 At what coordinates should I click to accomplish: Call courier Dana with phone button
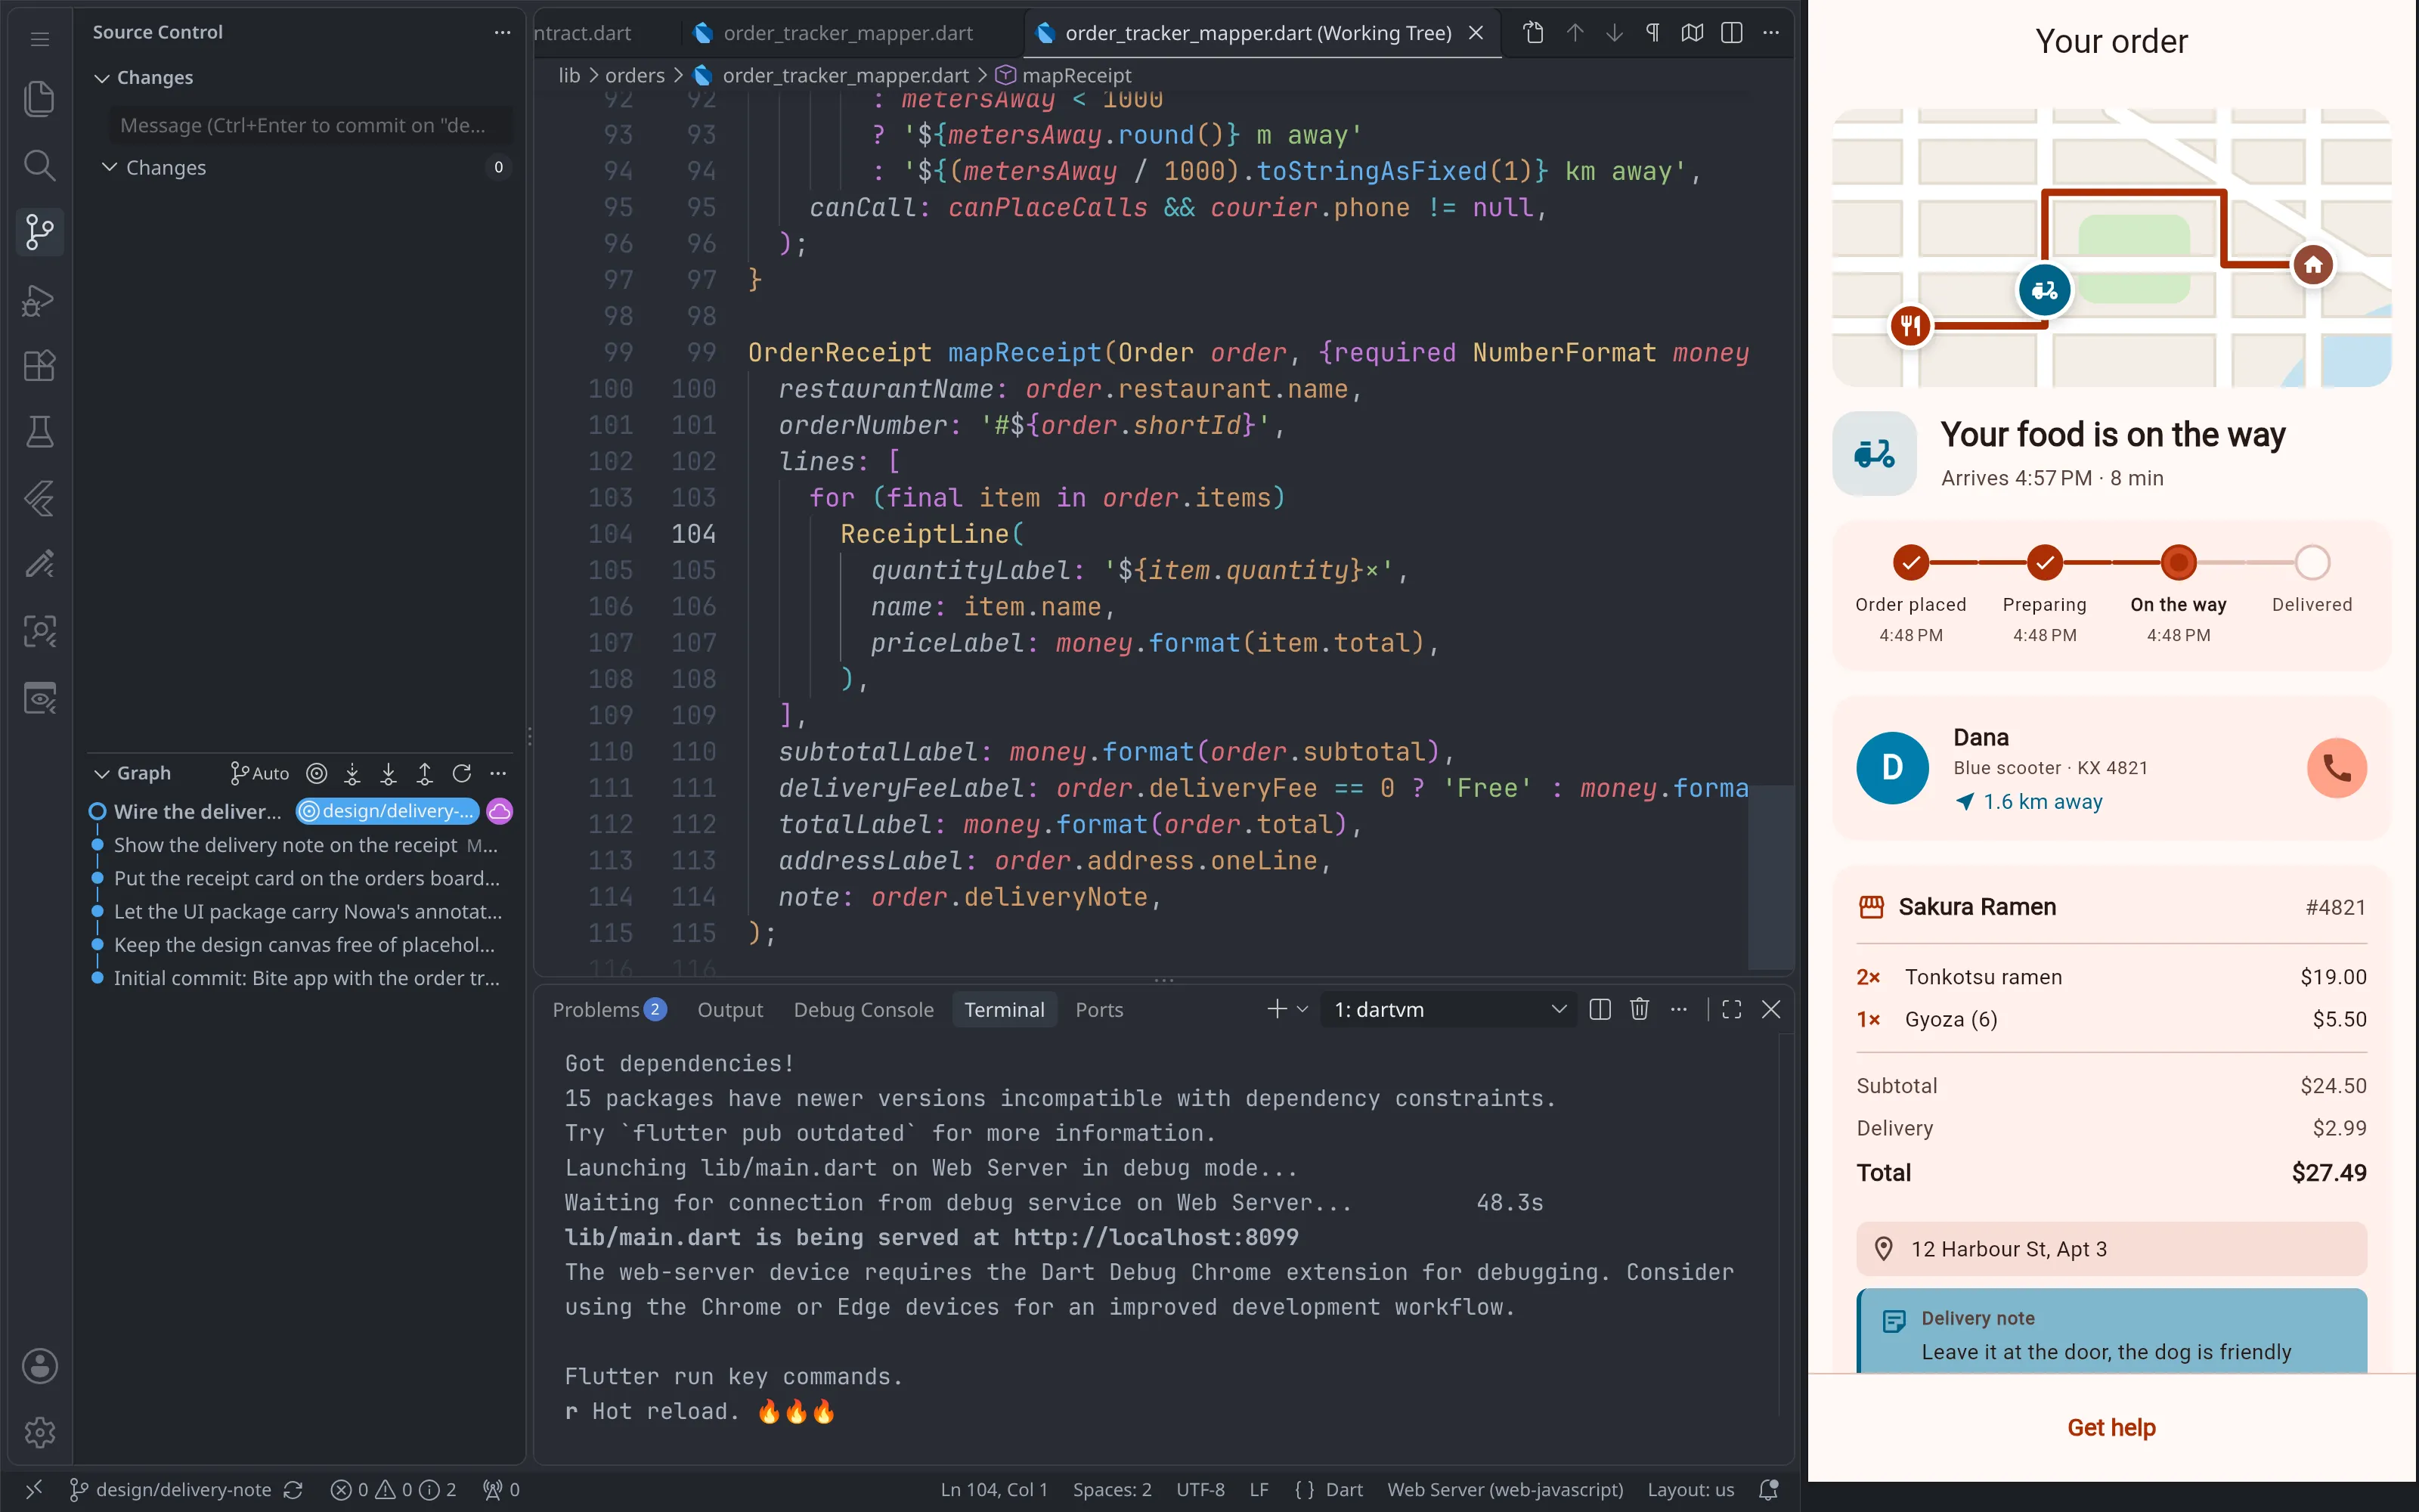(x=2336, y=768)
